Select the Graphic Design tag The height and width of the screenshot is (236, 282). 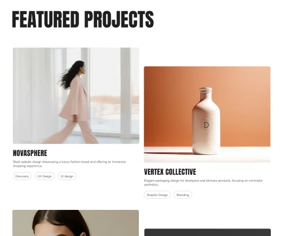coord(157,195)
